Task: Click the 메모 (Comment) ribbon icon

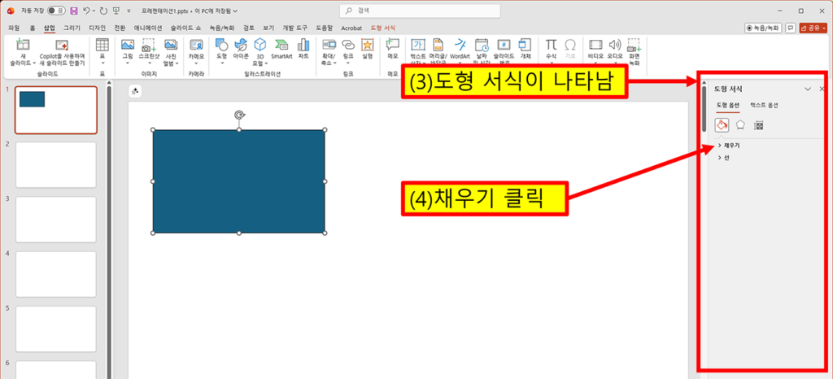Action: tap(393, 45)
